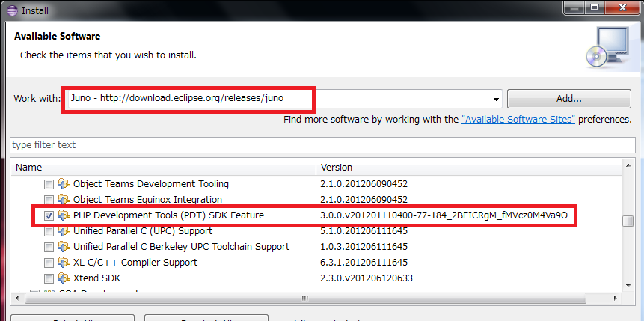The height and width of the screenshot is (321, 644).
Task: Select Xtend SDK row text
Action: pos(97,278)
